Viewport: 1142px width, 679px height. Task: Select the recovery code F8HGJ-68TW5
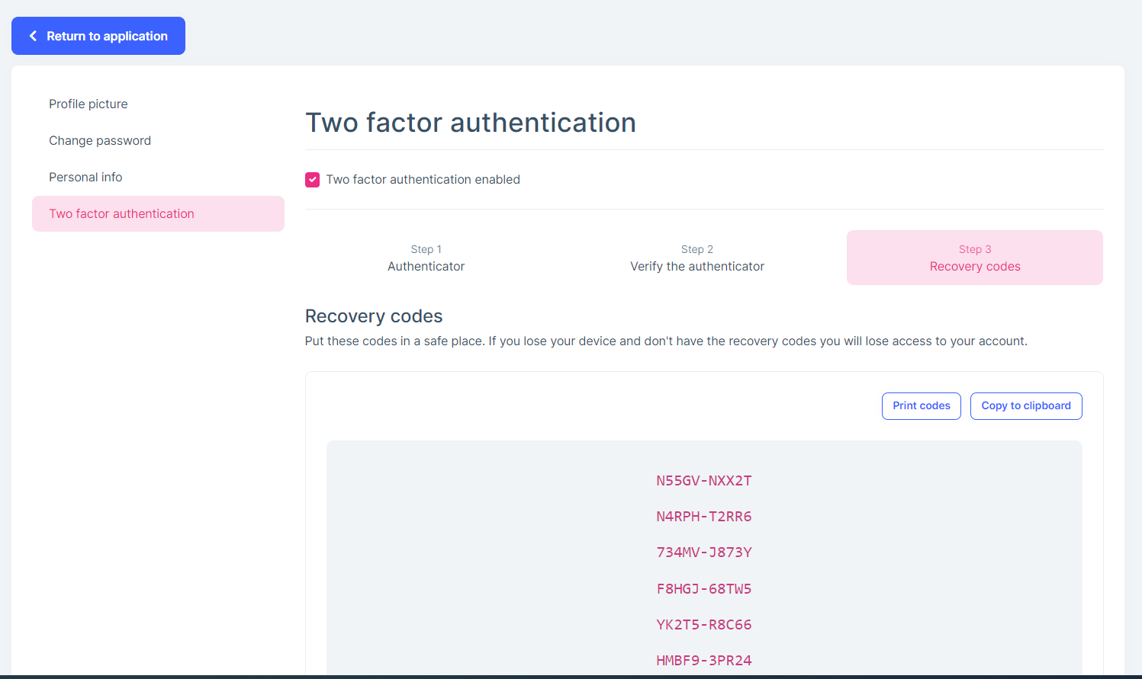coord(703,589)
